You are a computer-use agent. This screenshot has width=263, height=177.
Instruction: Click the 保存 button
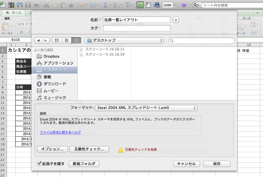[x=217, y=164]
